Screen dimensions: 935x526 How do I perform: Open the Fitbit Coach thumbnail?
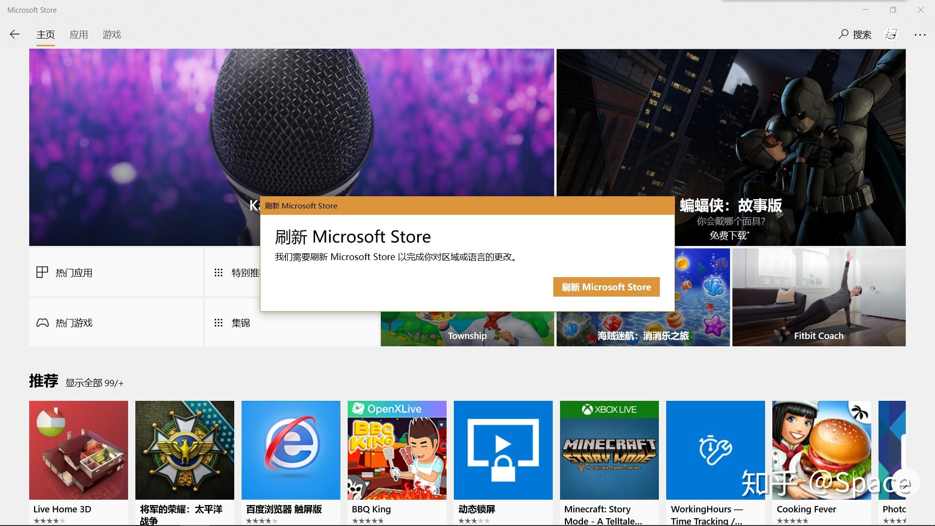pos(819,297)
